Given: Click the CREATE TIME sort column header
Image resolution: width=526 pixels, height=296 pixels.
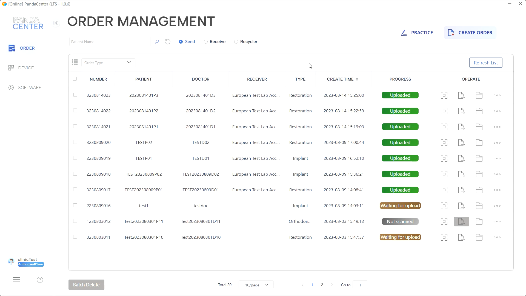Looking at the screenshot, I should click(342, 79).
